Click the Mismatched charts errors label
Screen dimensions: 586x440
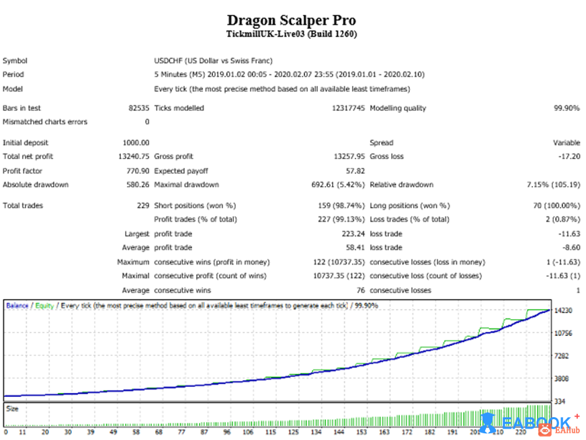pos(45,122)
